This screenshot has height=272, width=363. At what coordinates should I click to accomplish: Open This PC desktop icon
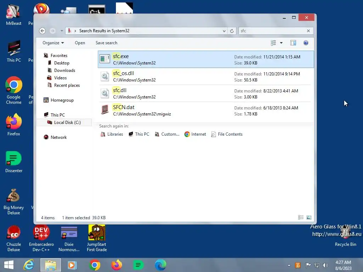(x=14, y=51)
